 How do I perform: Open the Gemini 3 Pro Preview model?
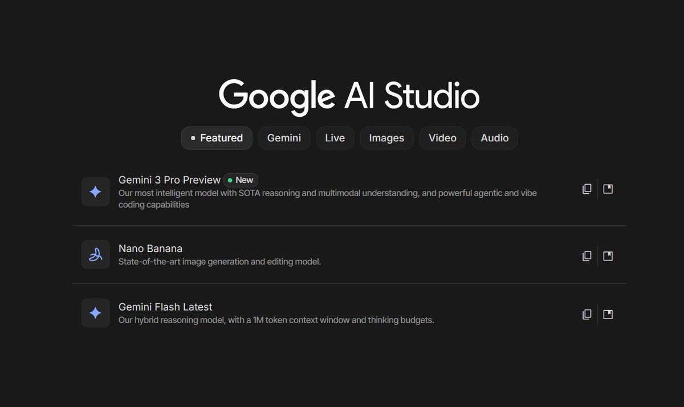point(169,180)
